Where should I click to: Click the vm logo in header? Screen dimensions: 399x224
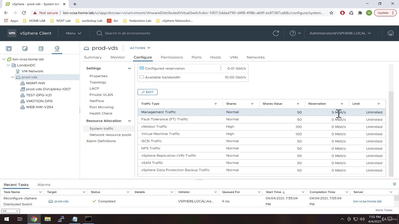click(12, 33)
